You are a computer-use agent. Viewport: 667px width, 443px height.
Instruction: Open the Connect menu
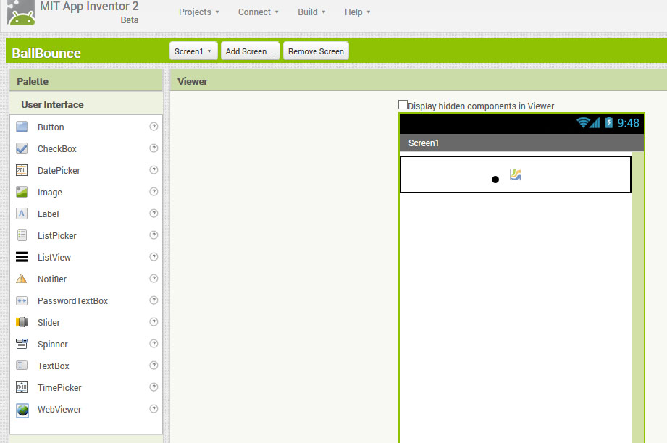click(x=259, y=12)
